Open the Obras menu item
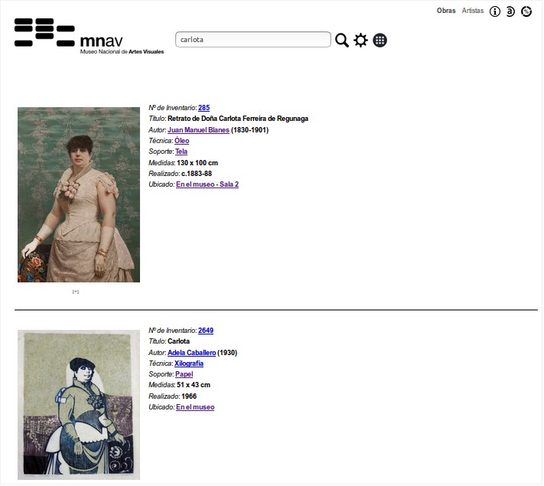The image size is (544, 486). pyautogui.click(x=446, y=11)
